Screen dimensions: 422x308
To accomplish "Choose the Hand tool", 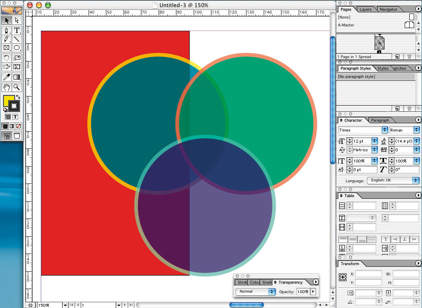I will pos(6,87).
